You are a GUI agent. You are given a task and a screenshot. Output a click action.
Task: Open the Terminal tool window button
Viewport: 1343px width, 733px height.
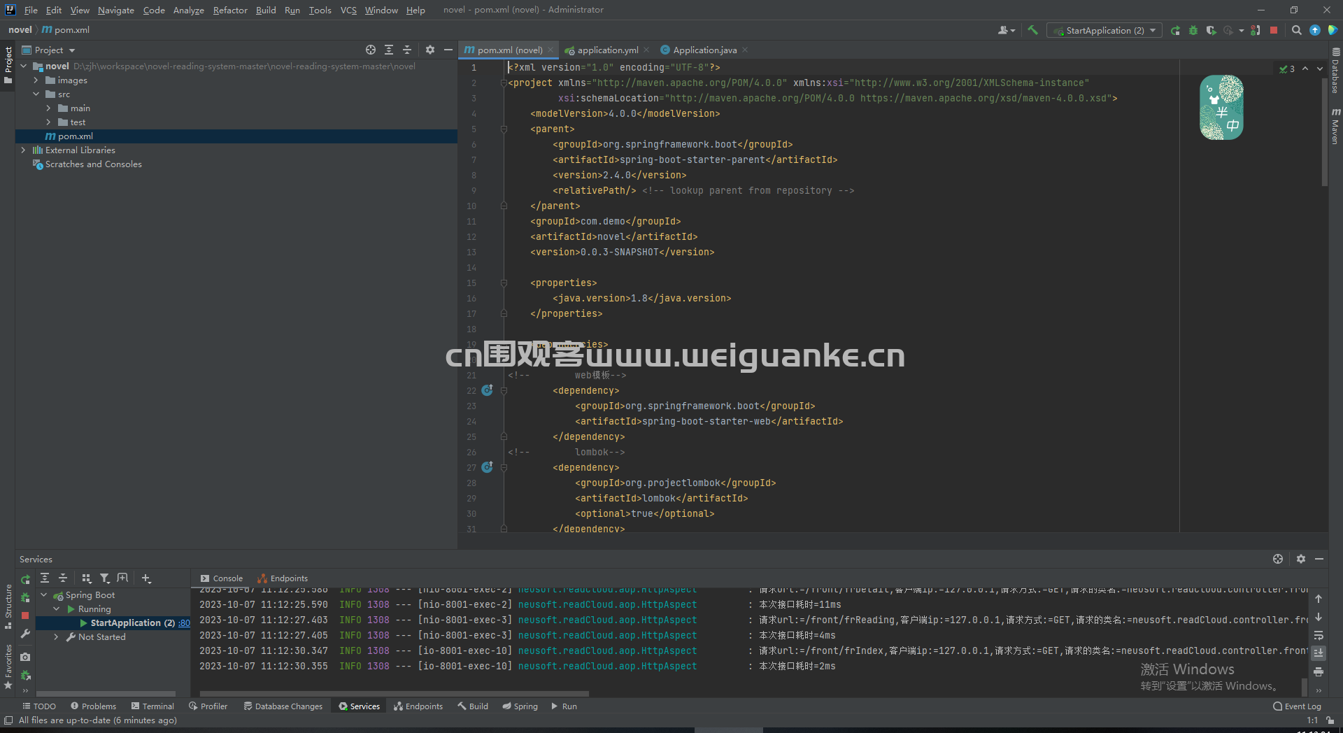(x=152, y=706)
